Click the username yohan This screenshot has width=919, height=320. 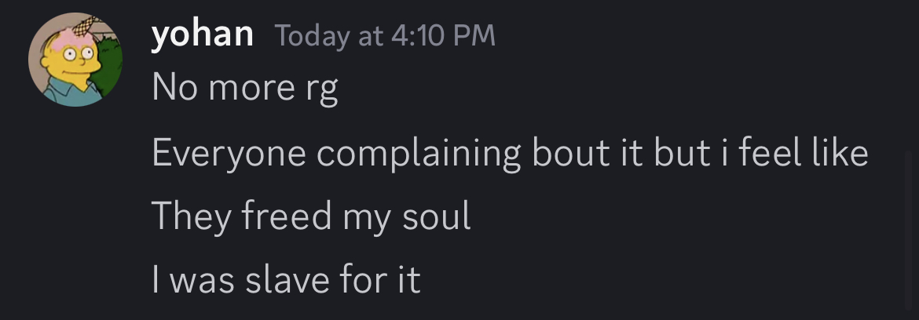[x=203, y=35]
